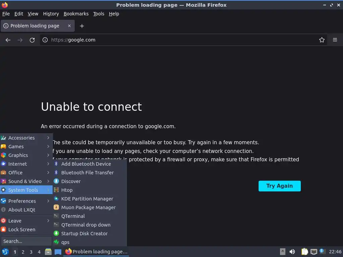Switch to virtual desktop 1
Image resolution: width=343 pixels, height=257 pixels.
[15, 252]
